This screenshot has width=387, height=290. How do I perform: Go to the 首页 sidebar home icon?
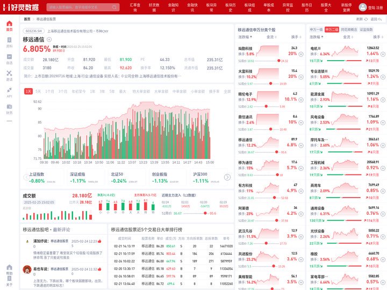point(9,24)
